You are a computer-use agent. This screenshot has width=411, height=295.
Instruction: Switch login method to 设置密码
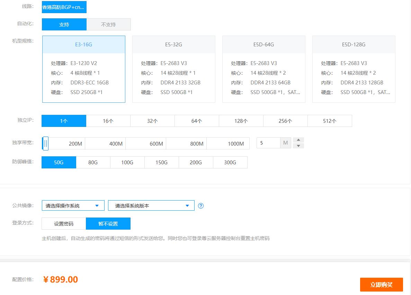pyautogui.click(x=64, y=223)
